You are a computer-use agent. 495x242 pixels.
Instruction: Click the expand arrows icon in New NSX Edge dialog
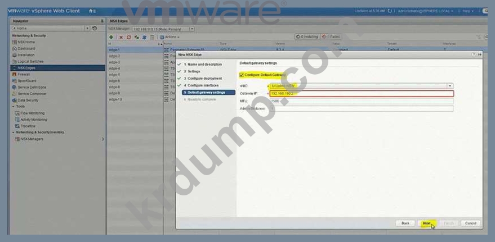pos(480,54)
